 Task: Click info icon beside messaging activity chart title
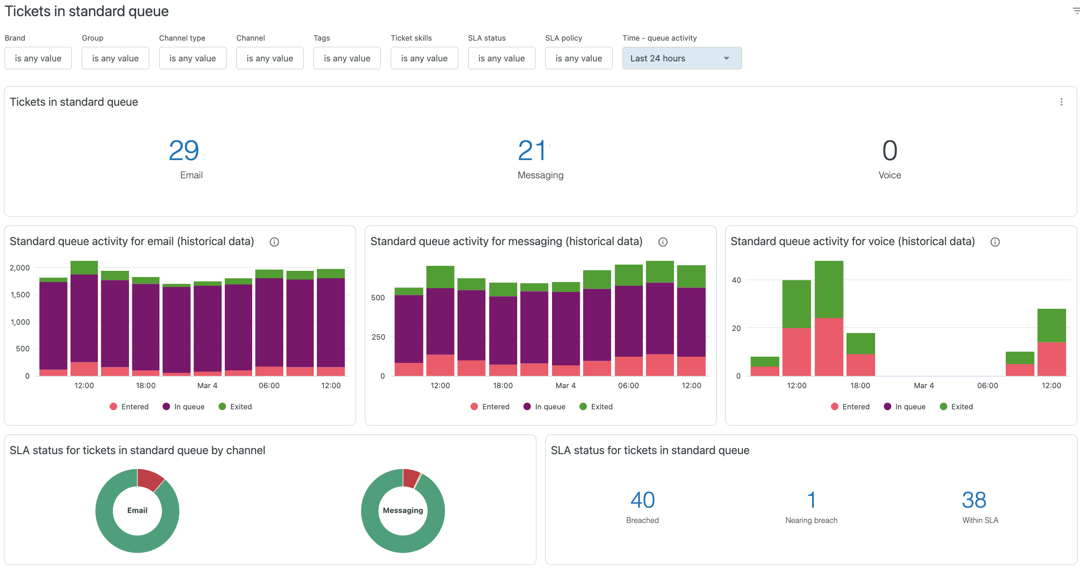tap(662, 242)
